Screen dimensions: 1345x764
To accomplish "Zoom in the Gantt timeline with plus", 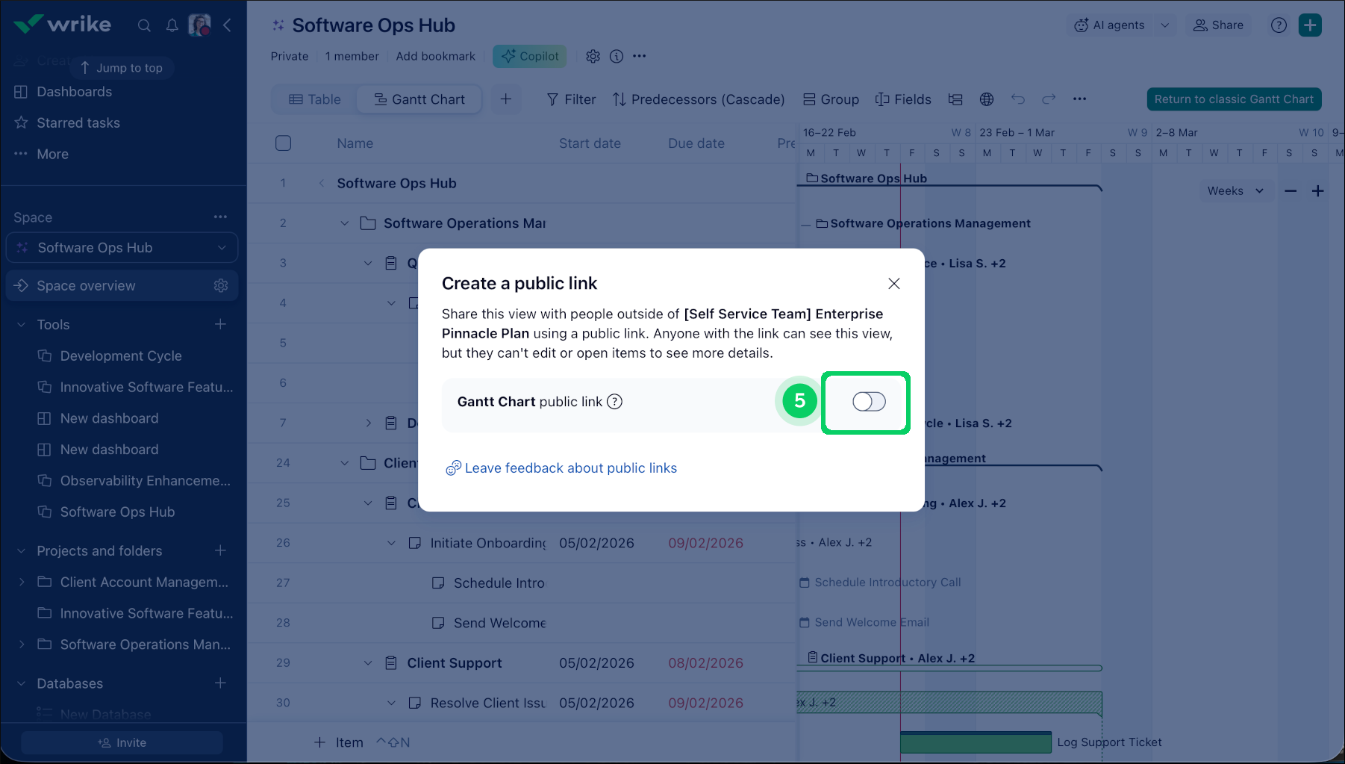I will coord(1318,191).
